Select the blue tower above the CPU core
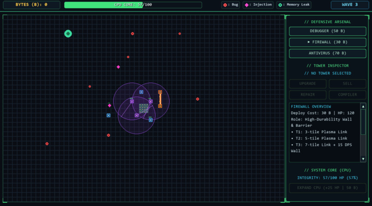The height and width of the screenshot is (206, 372). (141, 92)
